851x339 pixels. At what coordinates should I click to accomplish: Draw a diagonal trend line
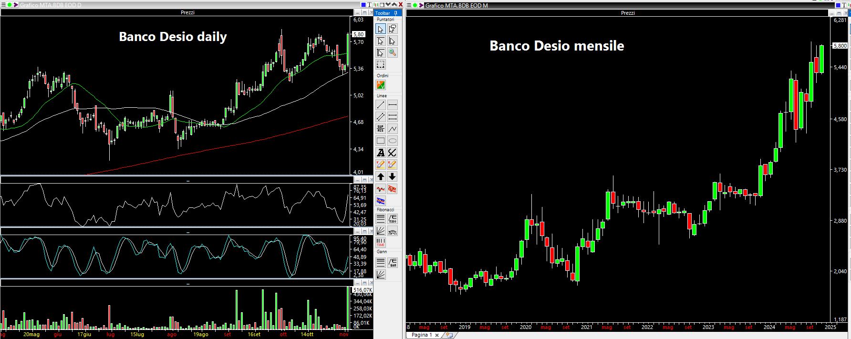point(381,105)
